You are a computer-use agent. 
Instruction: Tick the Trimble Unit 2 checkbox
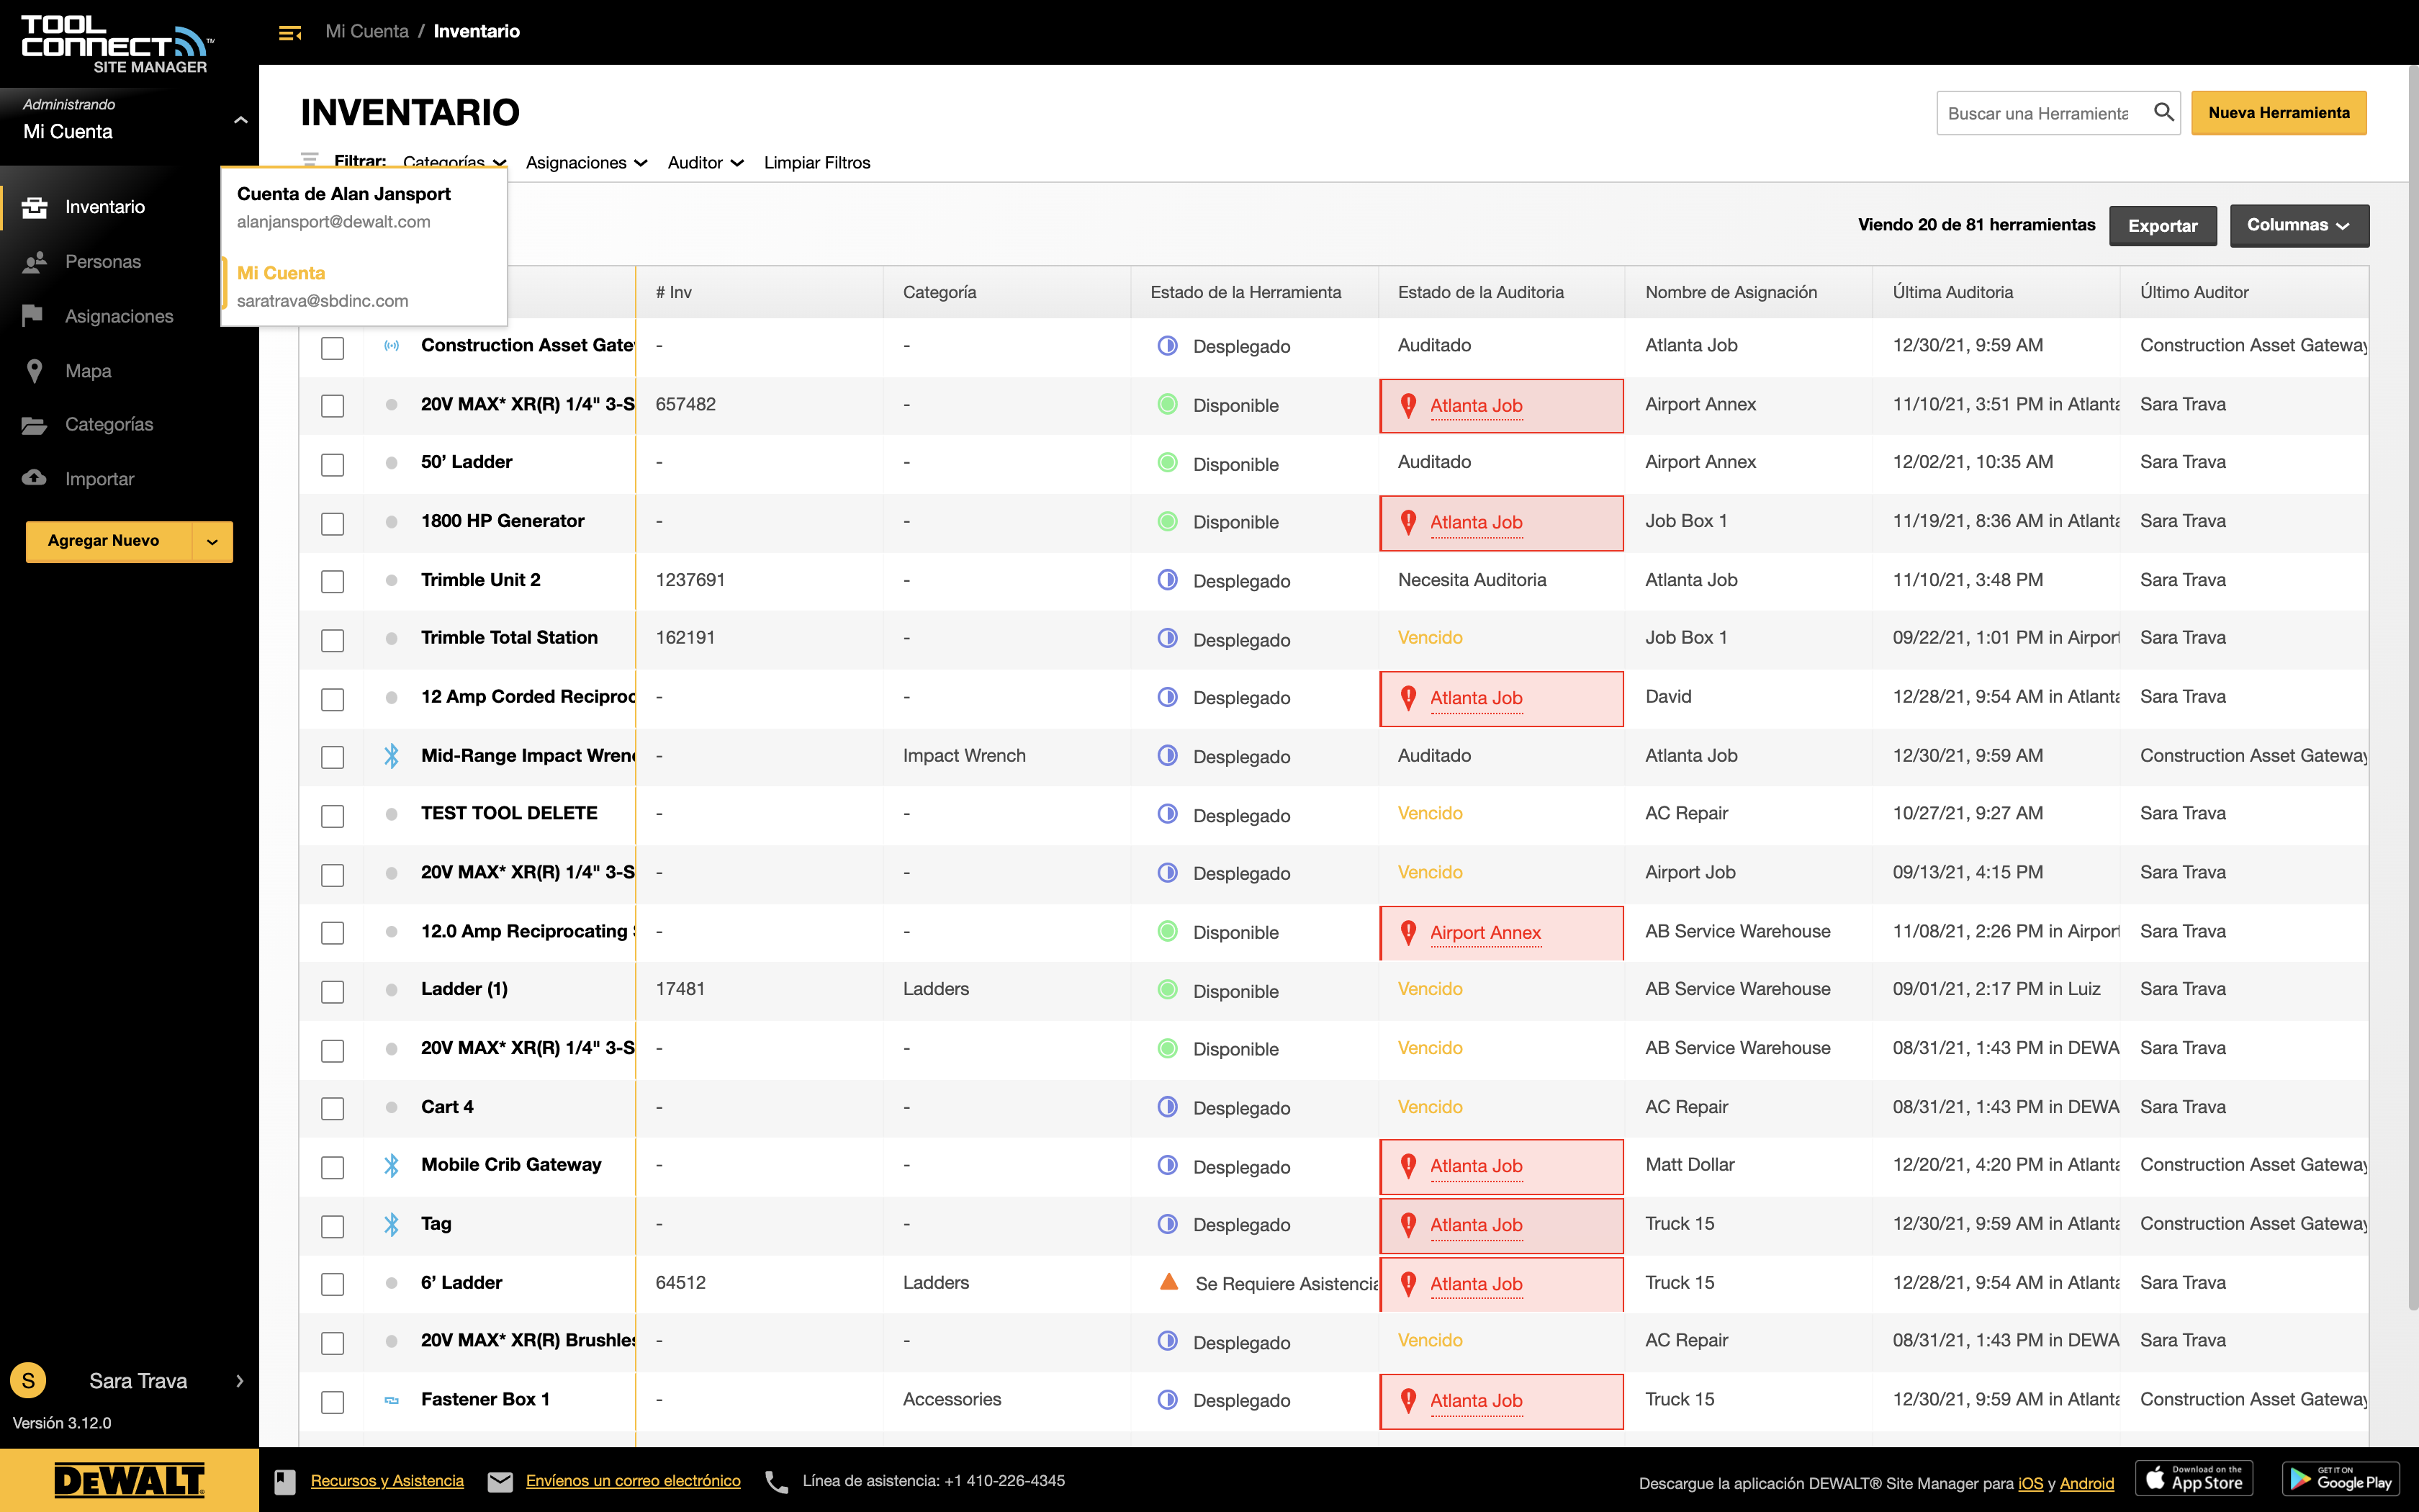(333, 582)
